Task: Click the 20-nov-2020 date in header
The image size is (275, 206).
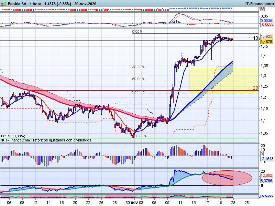Action: point(85,4)
